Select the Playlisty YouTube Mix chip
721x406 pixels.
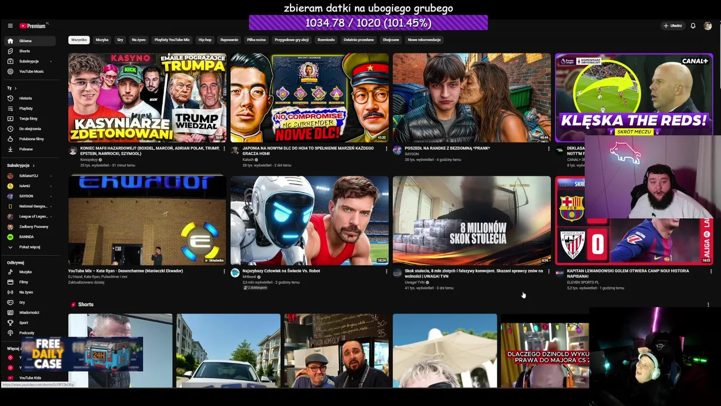point(172,40)
